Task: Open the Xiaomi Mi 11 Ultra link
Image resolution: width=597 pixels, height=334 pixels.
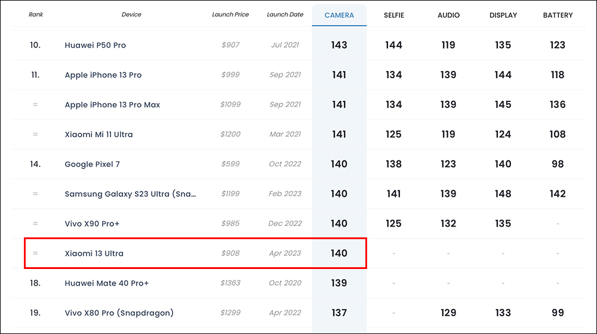Action: [x=99, y=134]
